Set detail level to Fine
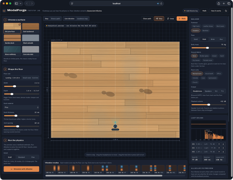This screenshot has height=180, width=233. click(x=33, y=157)
